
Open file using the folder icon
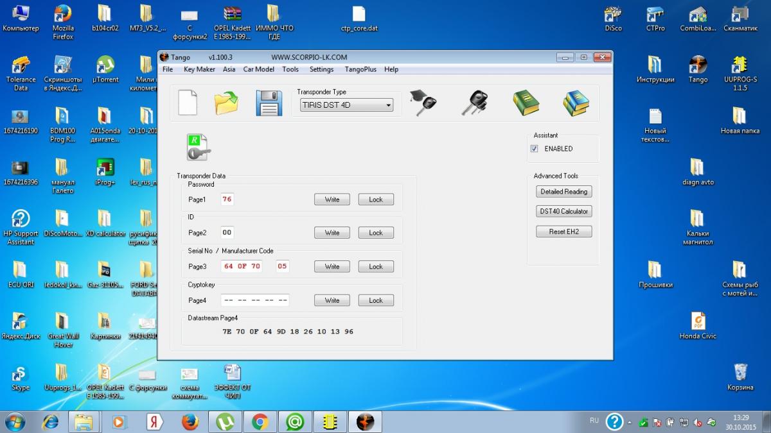[226, 103]
